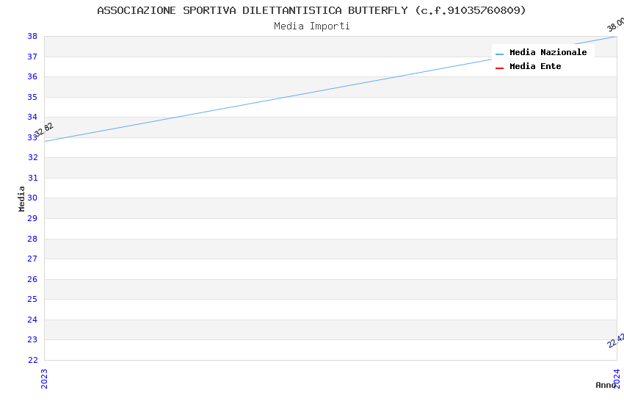Click the Anno x-axis title
The width and height of the screenshot is (624, 404).
(x=605, y=385)
